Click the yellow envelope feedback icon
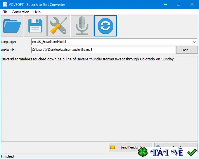 coord(113,147)
